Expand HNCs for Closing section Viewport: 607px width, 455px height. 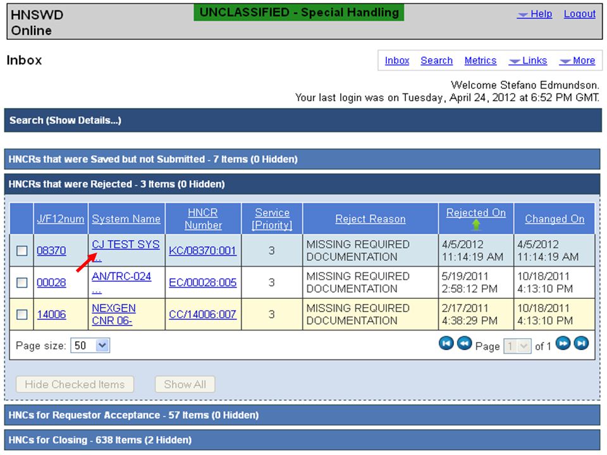(x=302, y=440)
